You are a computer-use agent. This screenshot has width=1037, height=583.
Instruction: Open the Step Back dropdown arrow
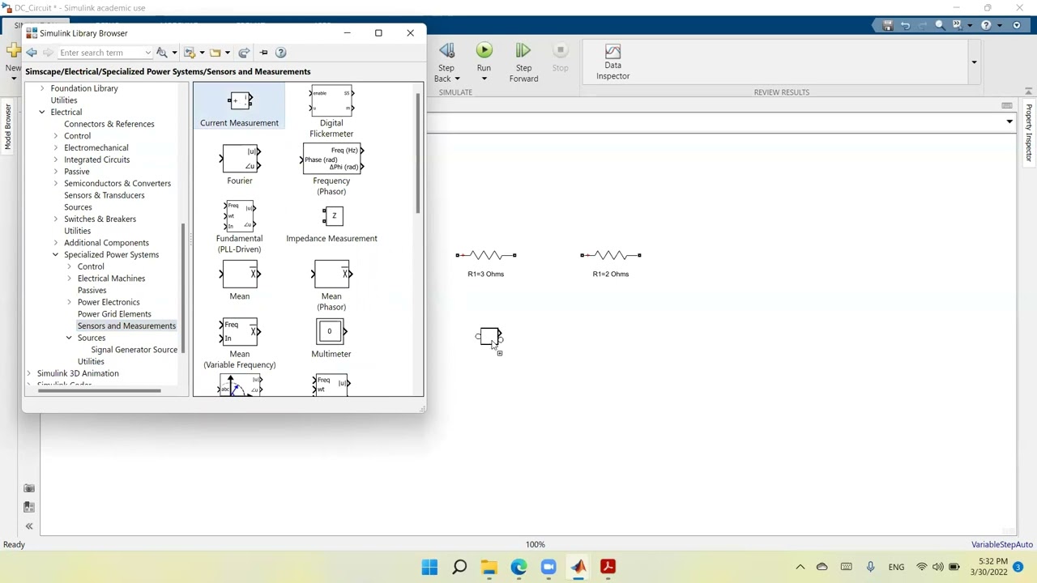(457, 79)
